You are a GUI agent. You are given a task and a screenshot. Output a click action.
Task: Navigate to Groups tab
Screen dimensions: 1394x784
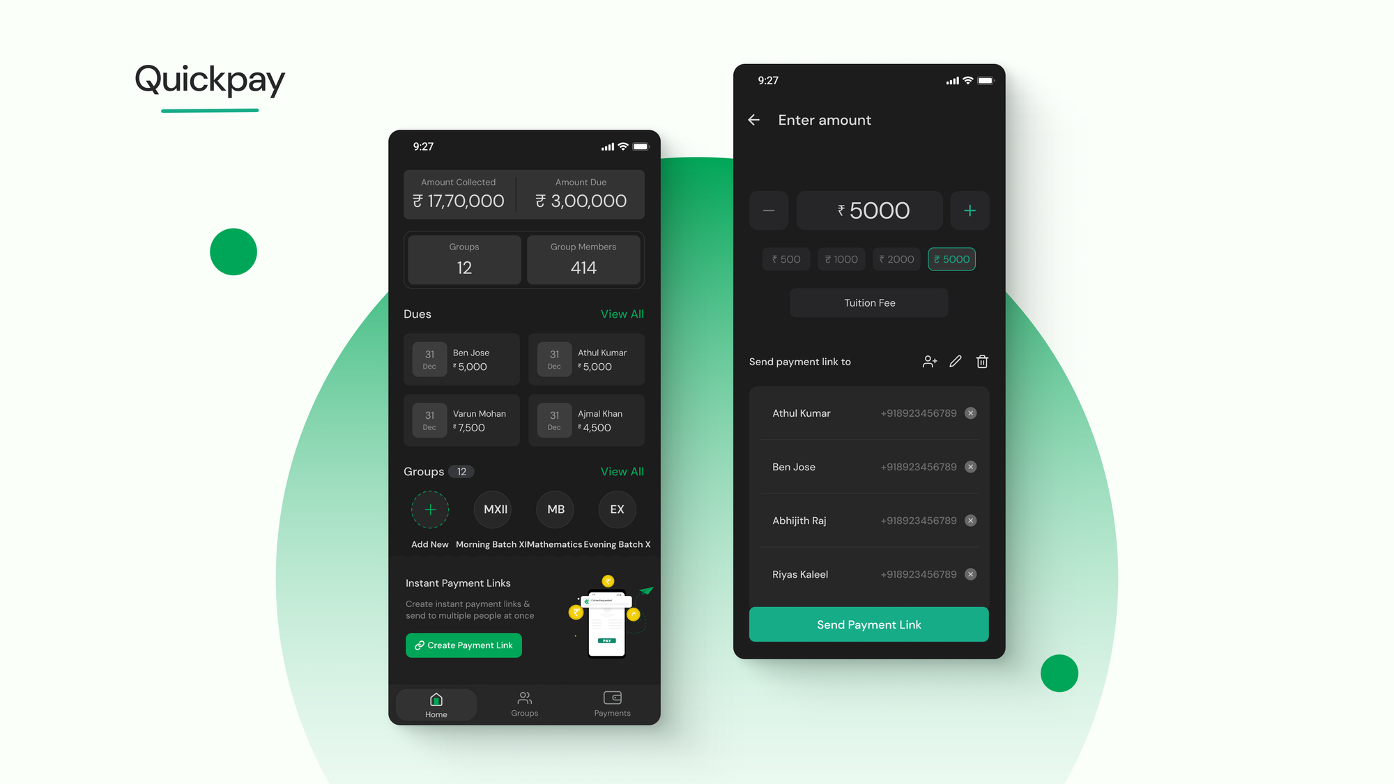[525, 704]
